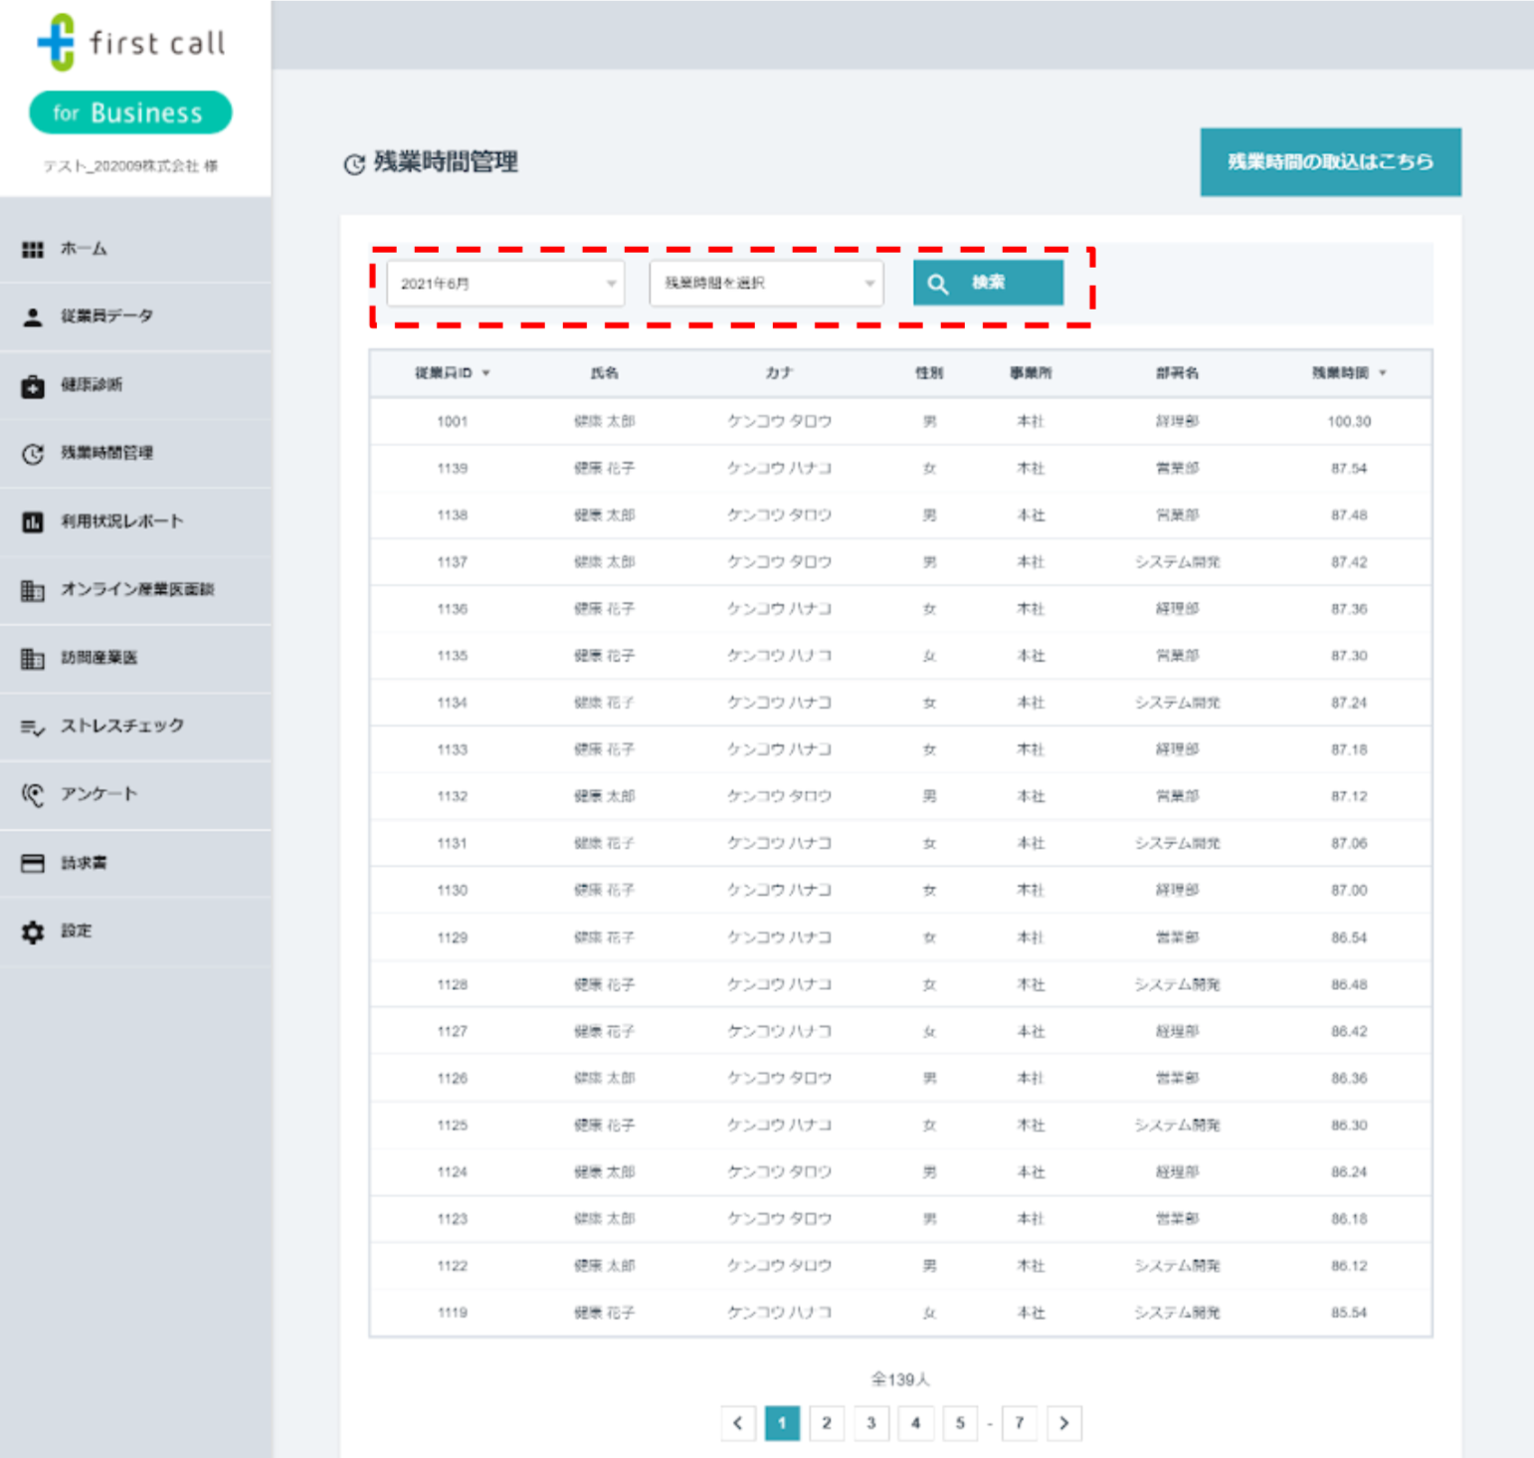
Task: Open the 2021年6月 month dropdown
Action: point(505,284)
